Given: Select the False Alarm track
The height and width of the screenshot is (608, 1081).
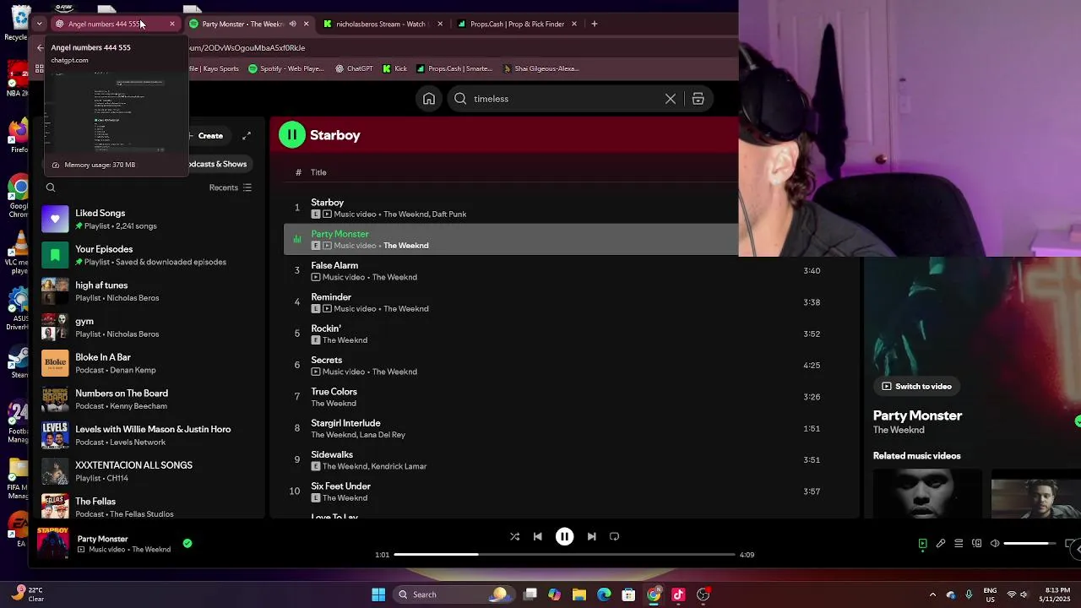Looking at the screenshot, I should tap(566, 271).
